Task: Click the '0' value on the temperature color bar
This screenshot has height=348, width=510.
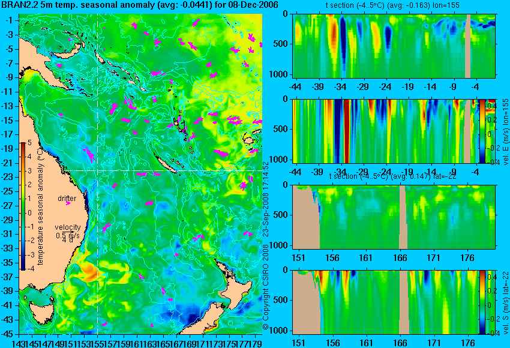Action: (x=29, y=213)
